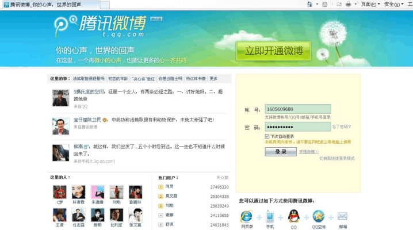The image size is (413, 230).
Task: Click the Read Mail toolbar icon
Action: tap(339, 4)
